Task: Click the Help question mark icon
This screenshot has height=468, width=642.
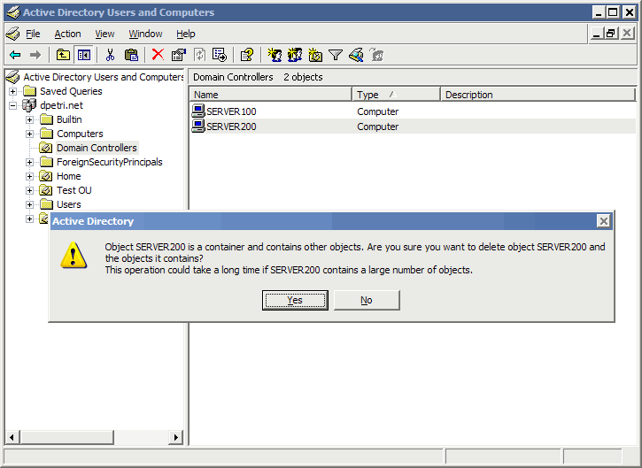Action: 246,55
